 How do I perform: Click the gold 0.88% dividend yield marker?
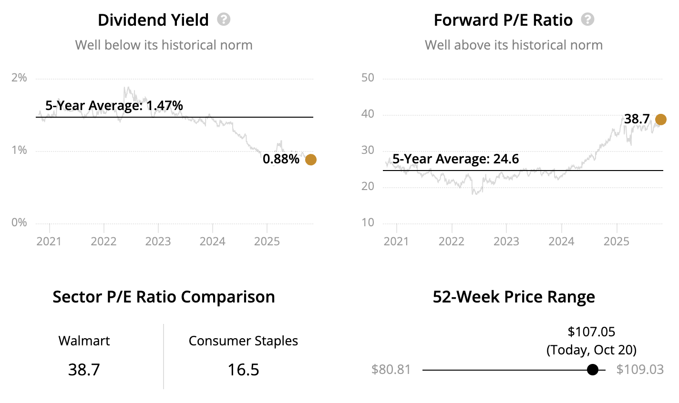pyautogui.click(x=310, y=160)
